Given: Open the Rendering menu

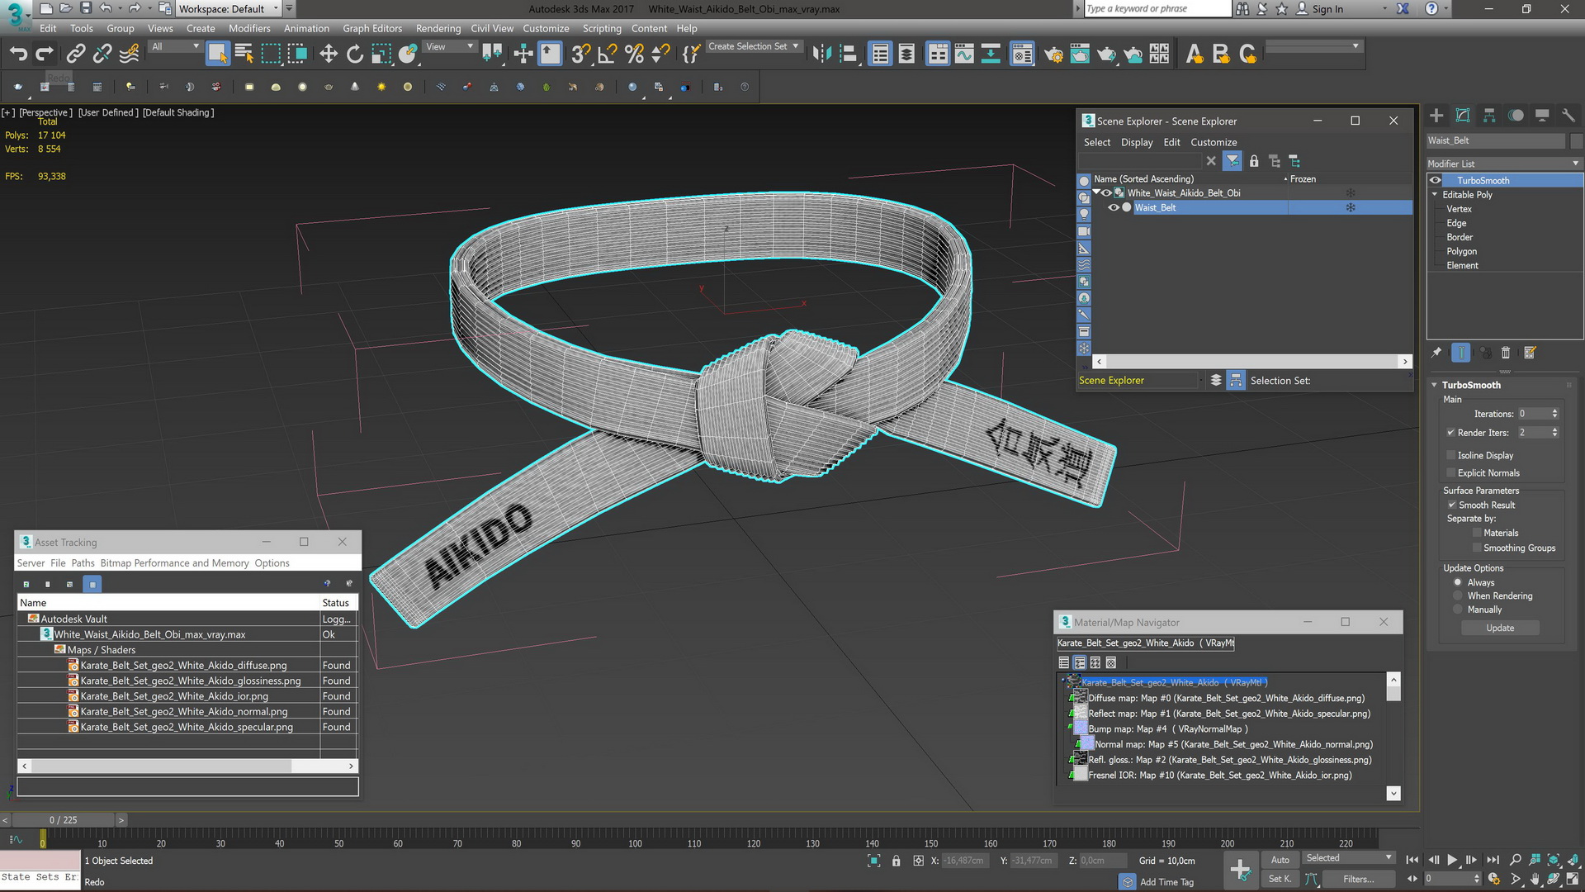Looking at the screenshot, I should tap(438, 28).
